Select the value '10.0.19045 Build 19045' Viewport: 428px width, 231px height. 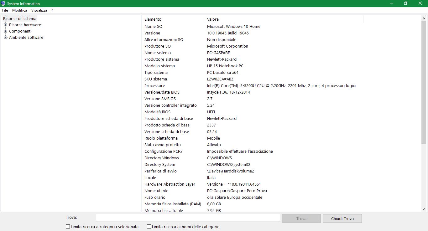(x=228, y=33)
